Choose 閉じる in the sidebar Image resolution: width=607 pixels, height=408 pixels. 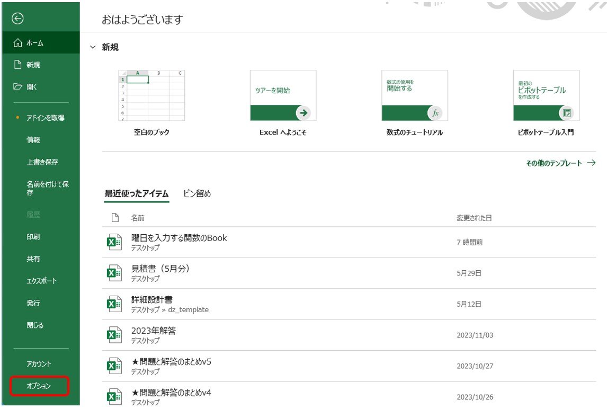pos(41,325)
